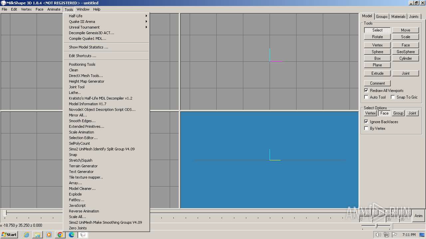Click inside the blue 3D viewport

[269, 160]
